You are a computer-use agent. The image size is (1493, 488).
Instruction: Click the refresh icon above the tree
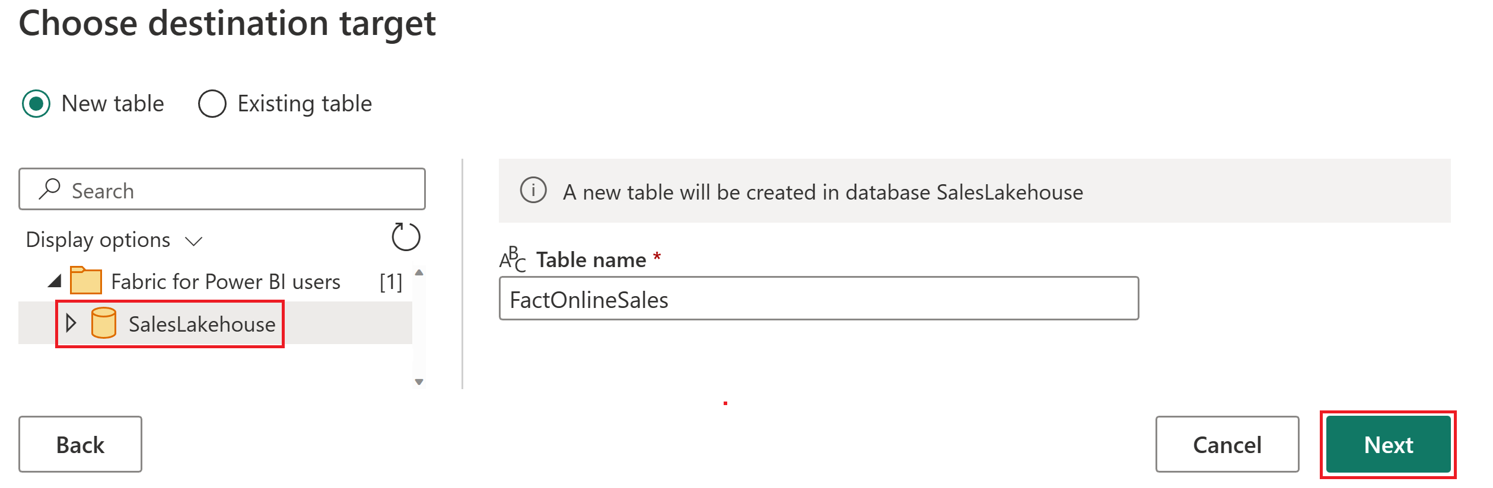click(x=406, y=237)
